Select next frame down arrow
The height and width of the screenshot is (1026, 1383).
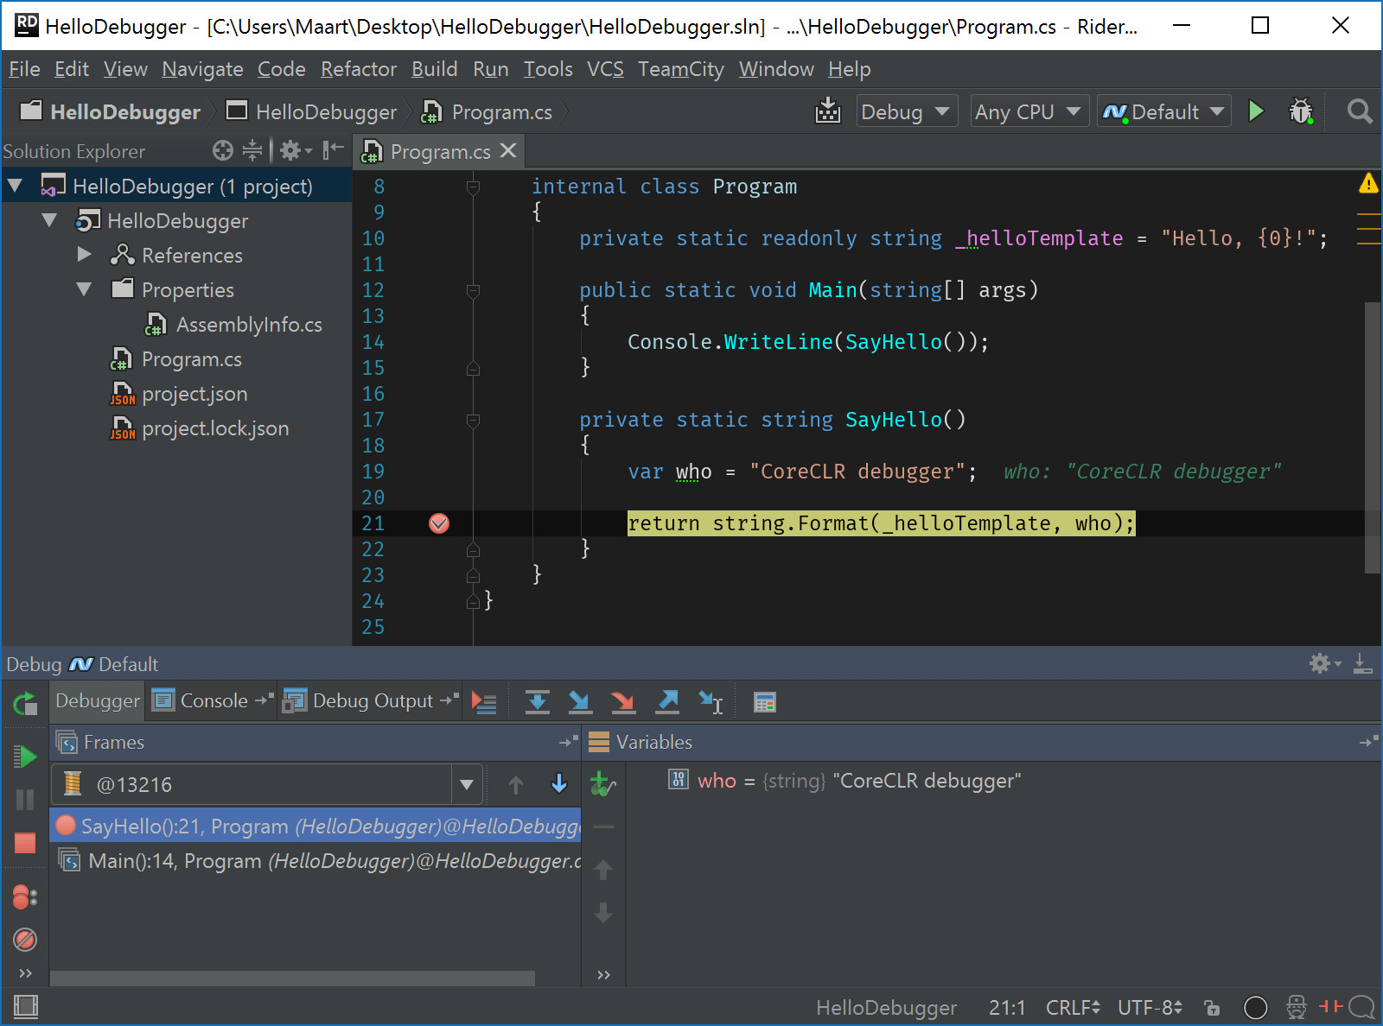coord(559,783)
